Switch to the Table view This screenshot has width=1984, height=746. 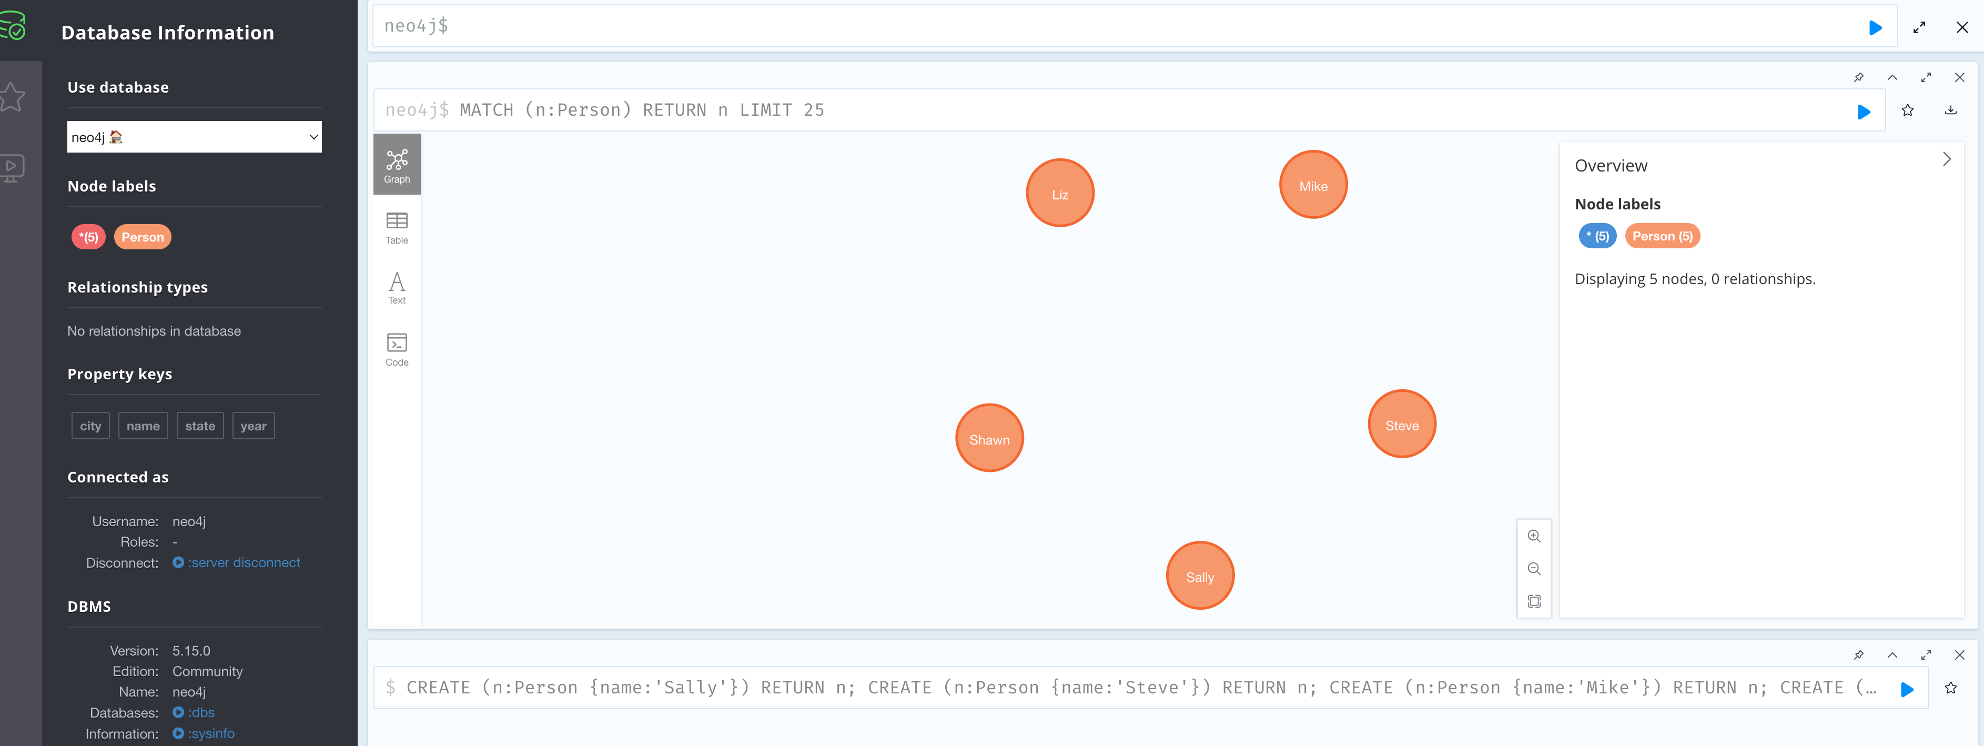click(x=397, y=229)
